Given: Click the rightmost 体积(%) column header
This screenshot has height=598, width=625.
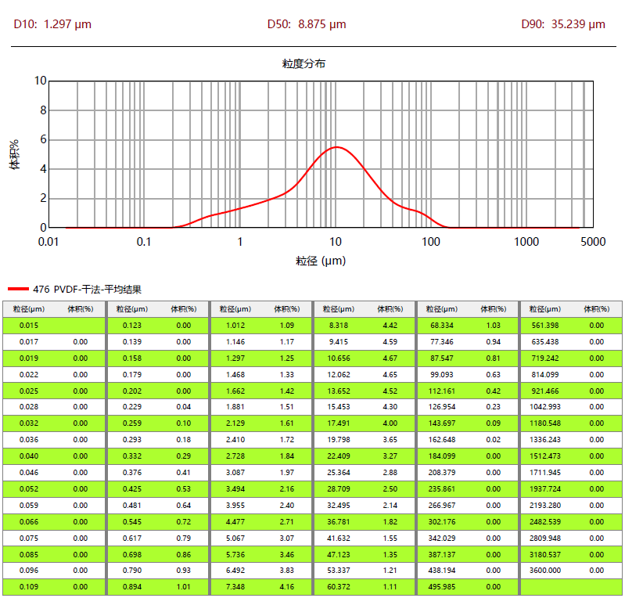Looking at the screenshot, I should 596,309.
